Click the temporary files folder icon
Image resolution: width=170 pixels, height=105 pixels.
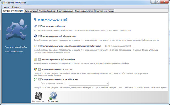35,59
